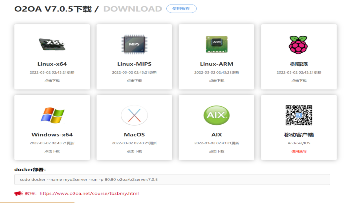Open the red 使用说明 link
This screenshot has height=203, width=361.
tap(299, 151)
